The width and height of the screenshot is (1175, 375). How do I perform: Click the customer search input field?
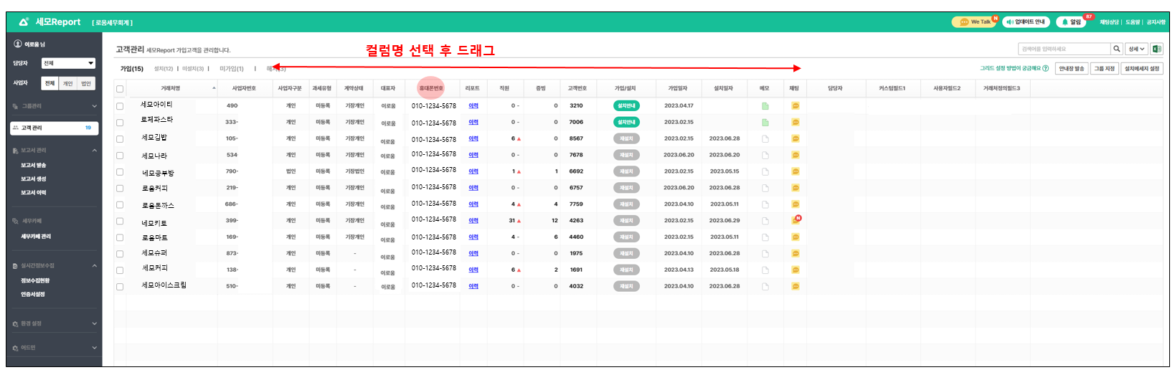click(1064, 49)
